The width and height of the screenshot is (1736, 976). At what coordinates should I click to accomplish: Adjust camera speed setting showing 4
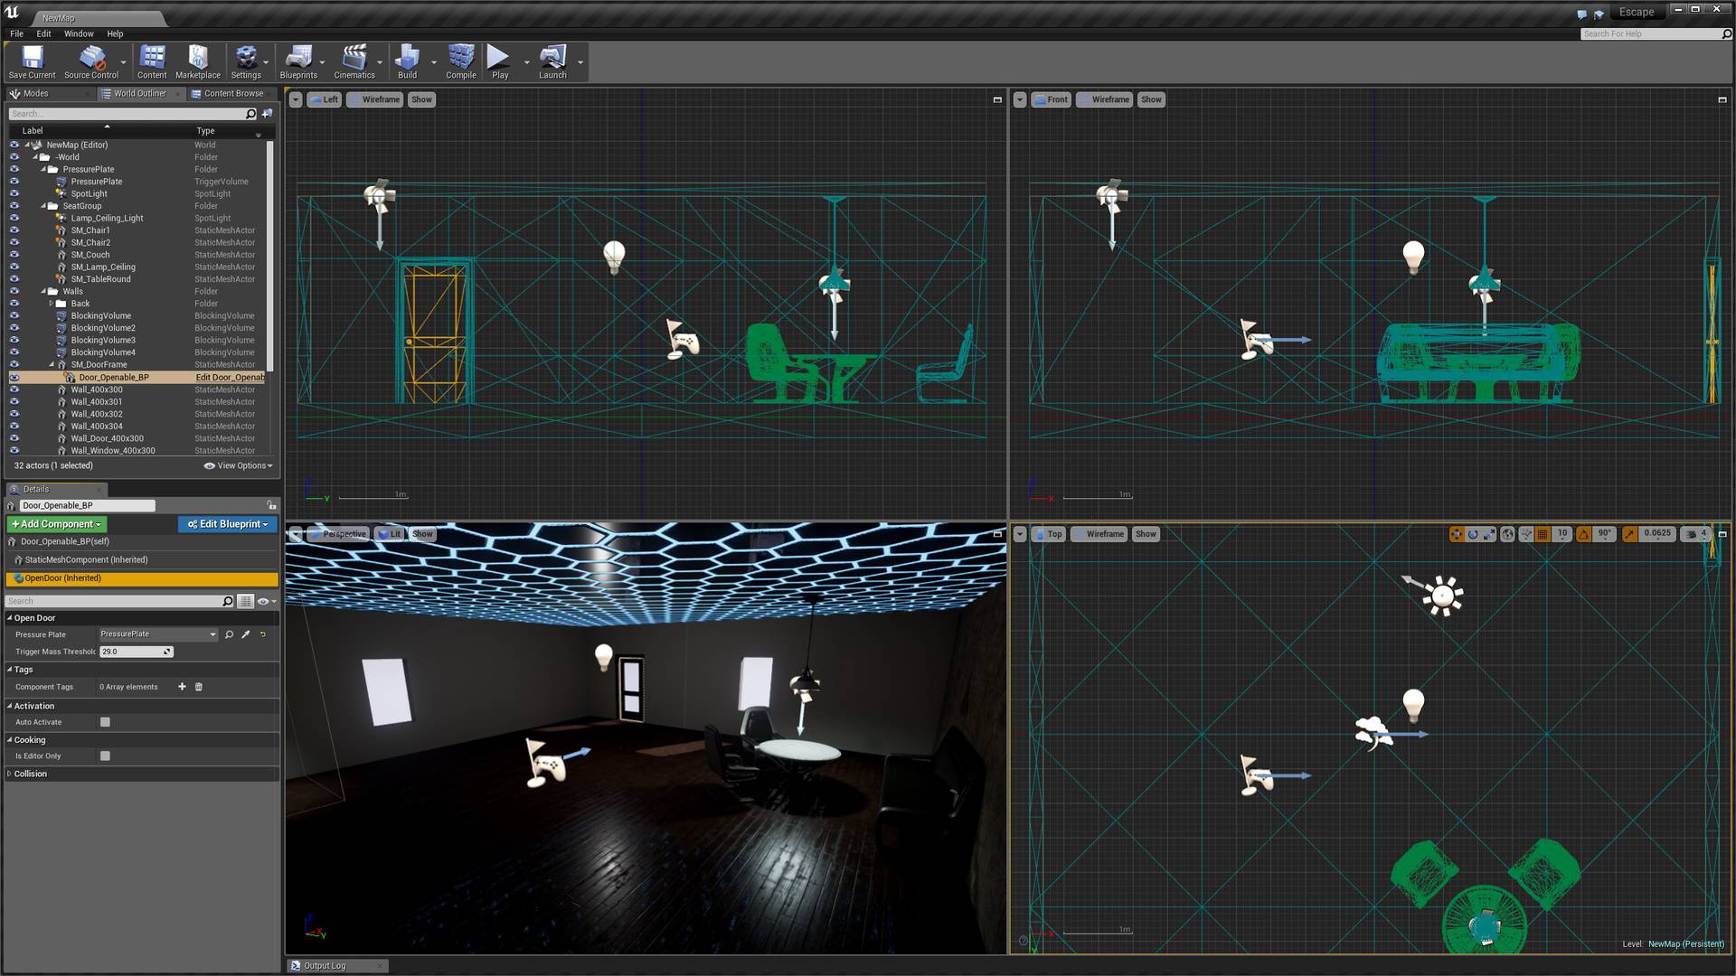1696,534
